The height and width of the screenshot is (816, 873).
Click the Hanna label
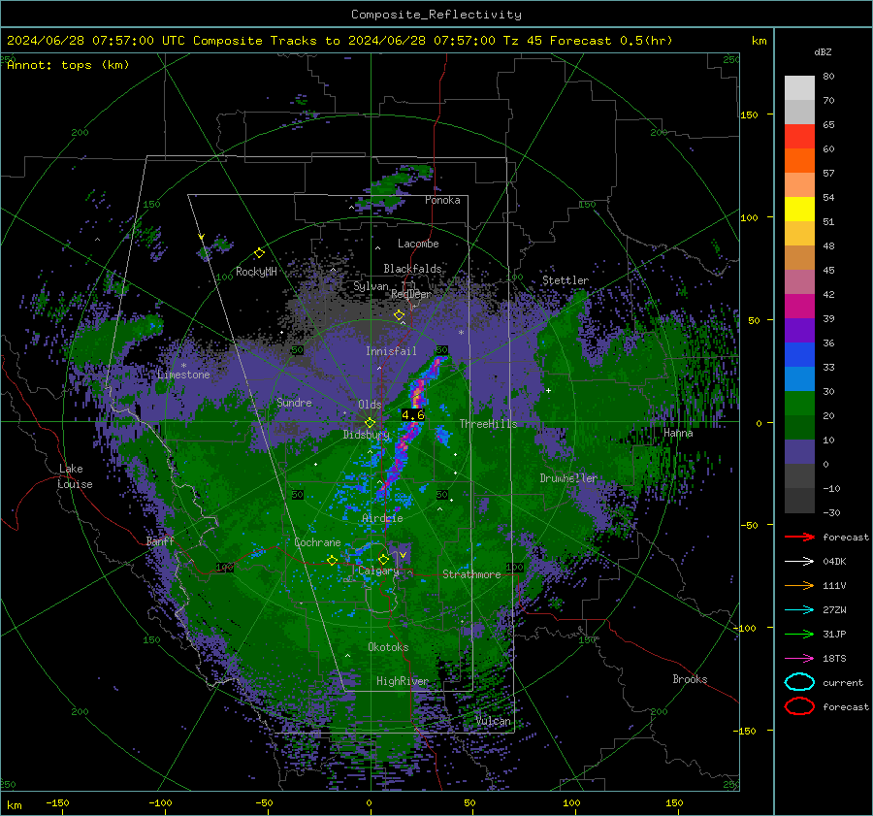click(x=678, y=433)
